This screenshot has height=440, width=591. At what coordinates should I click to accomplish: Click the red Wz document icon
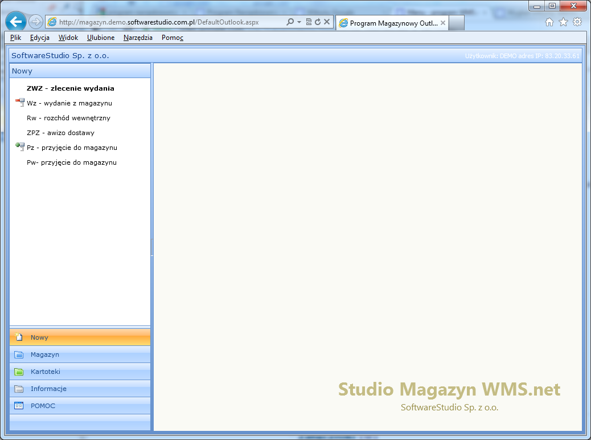pyautogui.click(x=19, y=102)
